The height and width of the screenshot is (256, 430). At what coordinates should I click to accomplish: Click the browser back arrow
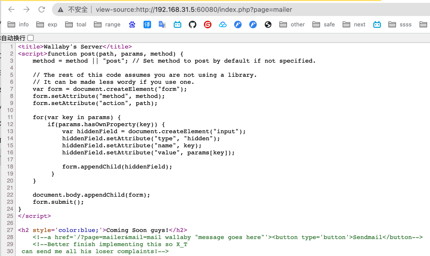[x=11, y=9]
